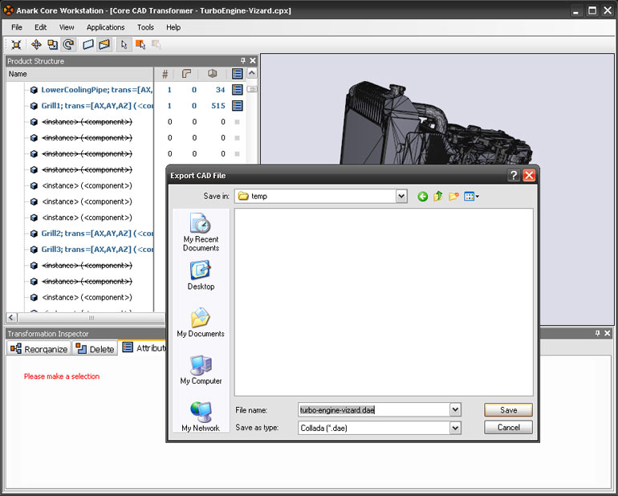This screenshot has width=618, height=496.
Task: Open My Recent Documents location
Action: [201, 232]
